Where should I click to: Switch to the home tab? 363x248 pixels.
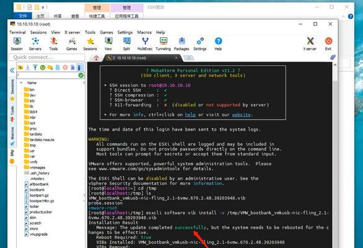click(x=96, y=58)
